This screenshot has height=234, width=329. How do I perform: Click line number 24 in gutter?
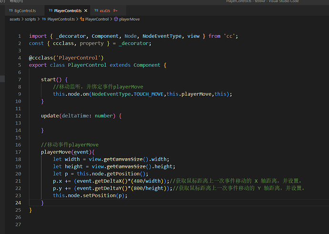click(18, 203)
